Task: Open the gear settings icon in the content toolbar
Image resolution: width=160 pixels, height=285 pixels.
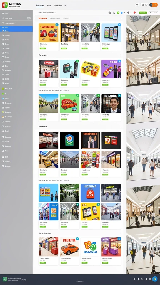Action: pyautogui.click(x=129, y=13)
